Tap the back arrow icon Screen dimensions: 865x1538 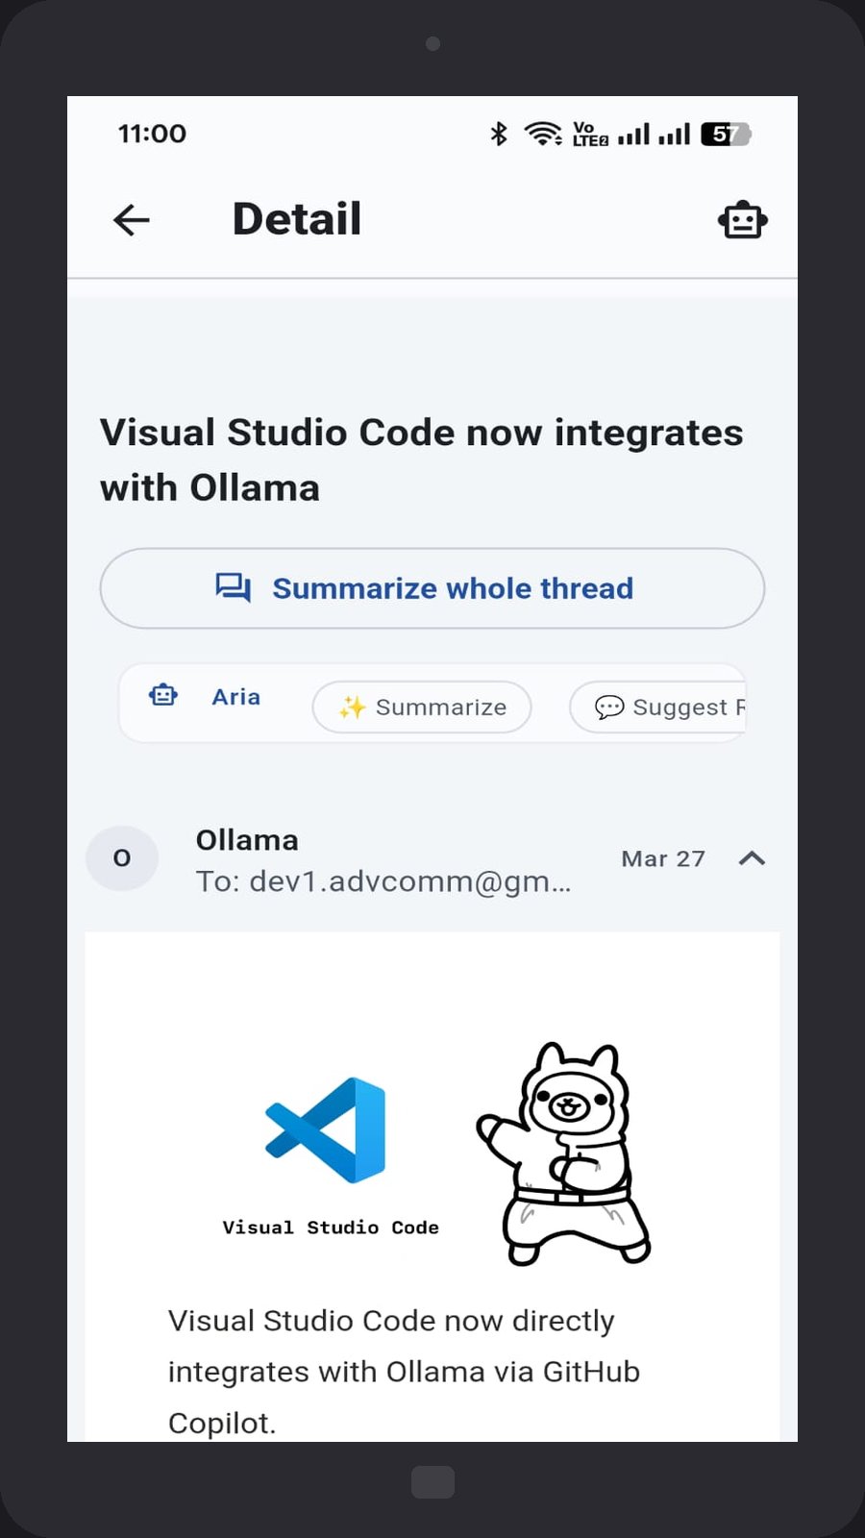[132, 220]
